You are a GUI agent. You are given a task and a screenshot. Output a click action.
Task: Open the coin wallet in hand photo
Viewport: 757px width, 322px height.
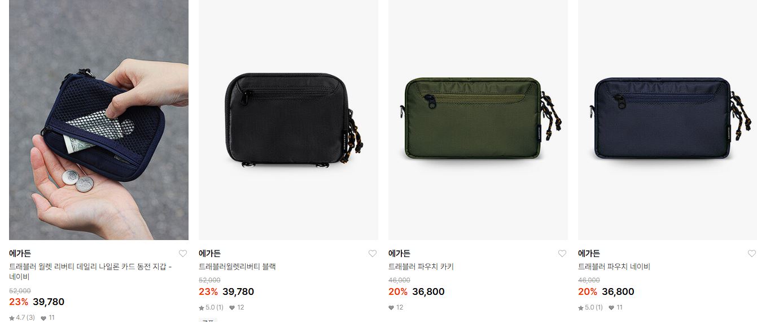99,120
